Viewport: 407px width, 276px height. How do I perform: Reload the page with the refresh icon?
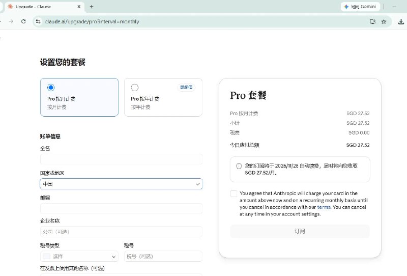(x=23, y=21)
